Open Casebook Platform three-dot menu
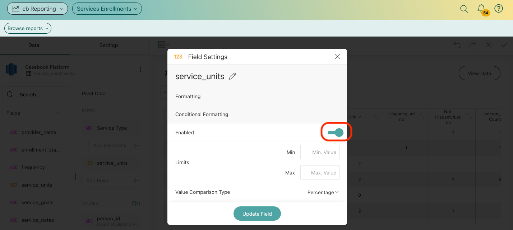The height and width of the screenshot is (230, 513). pyautogui.click(x=140, y=70)
